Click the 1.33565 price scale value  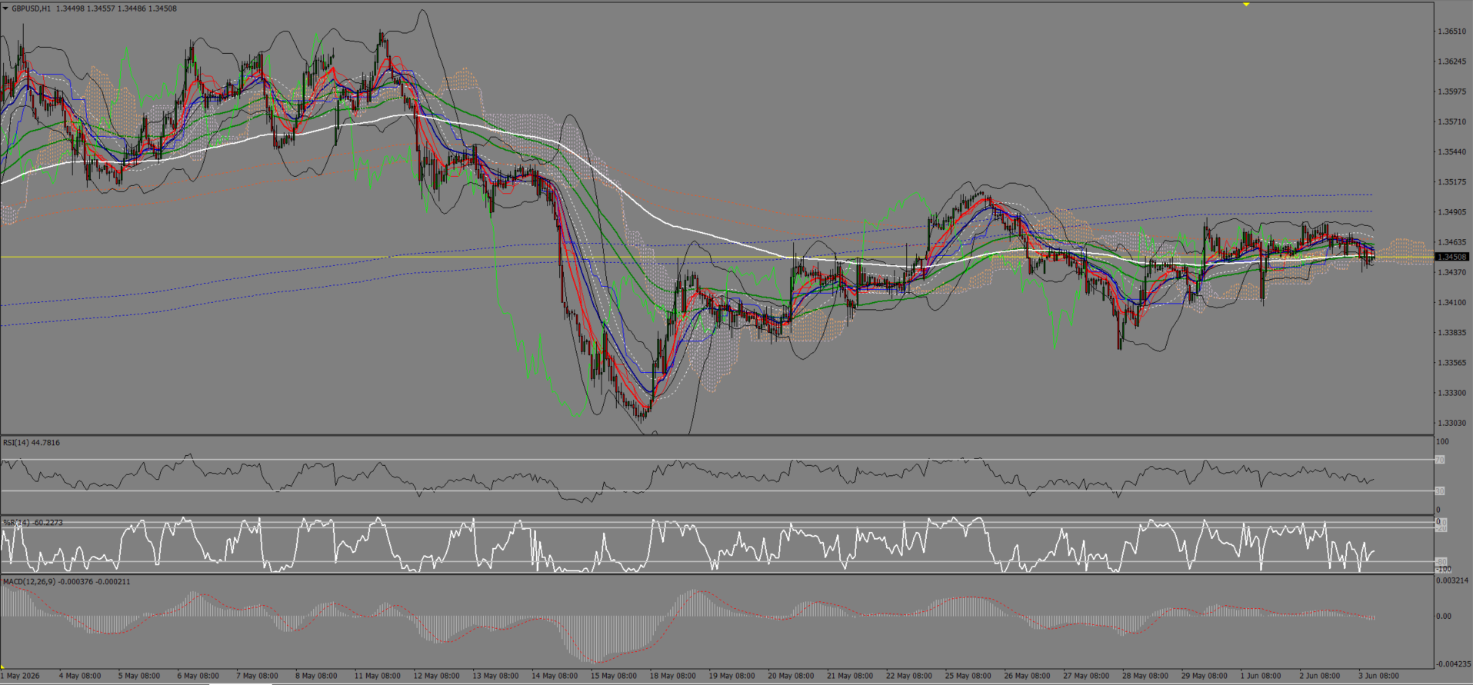[1452, 363]
